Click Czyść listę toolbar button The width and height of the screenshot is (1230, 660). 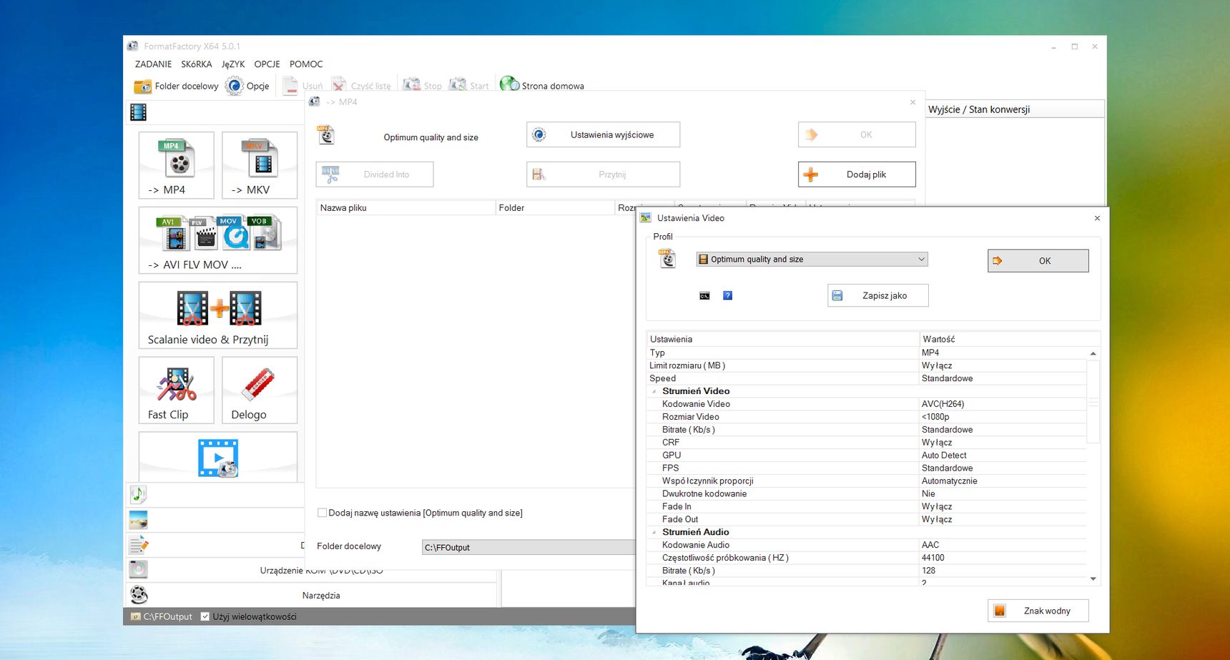pos(361,86)
